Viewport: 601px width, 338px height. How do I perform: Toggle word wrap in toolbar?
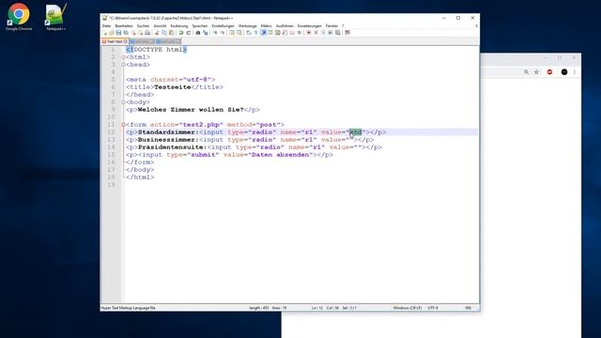[248, 33]
